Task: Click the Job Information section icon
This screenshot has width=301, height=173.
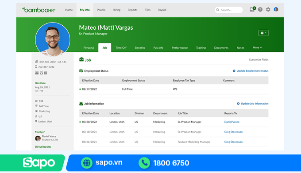Action: 81,104
